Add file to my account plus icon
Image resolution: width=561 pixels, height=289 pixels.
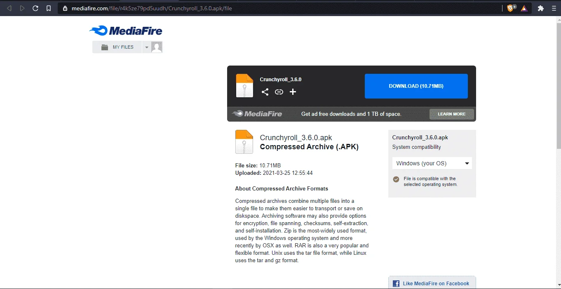point(293,92)
